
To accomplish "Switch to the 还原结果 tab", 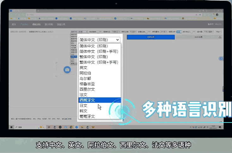I will (x=151, y=37).
